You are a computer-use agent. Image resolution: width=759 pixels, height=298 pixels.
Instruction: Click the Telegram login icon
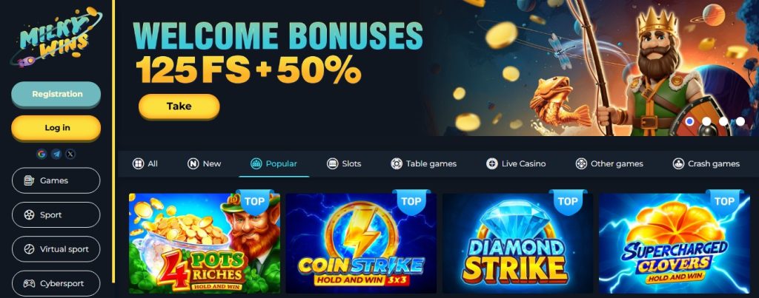(x=56, y=154)
